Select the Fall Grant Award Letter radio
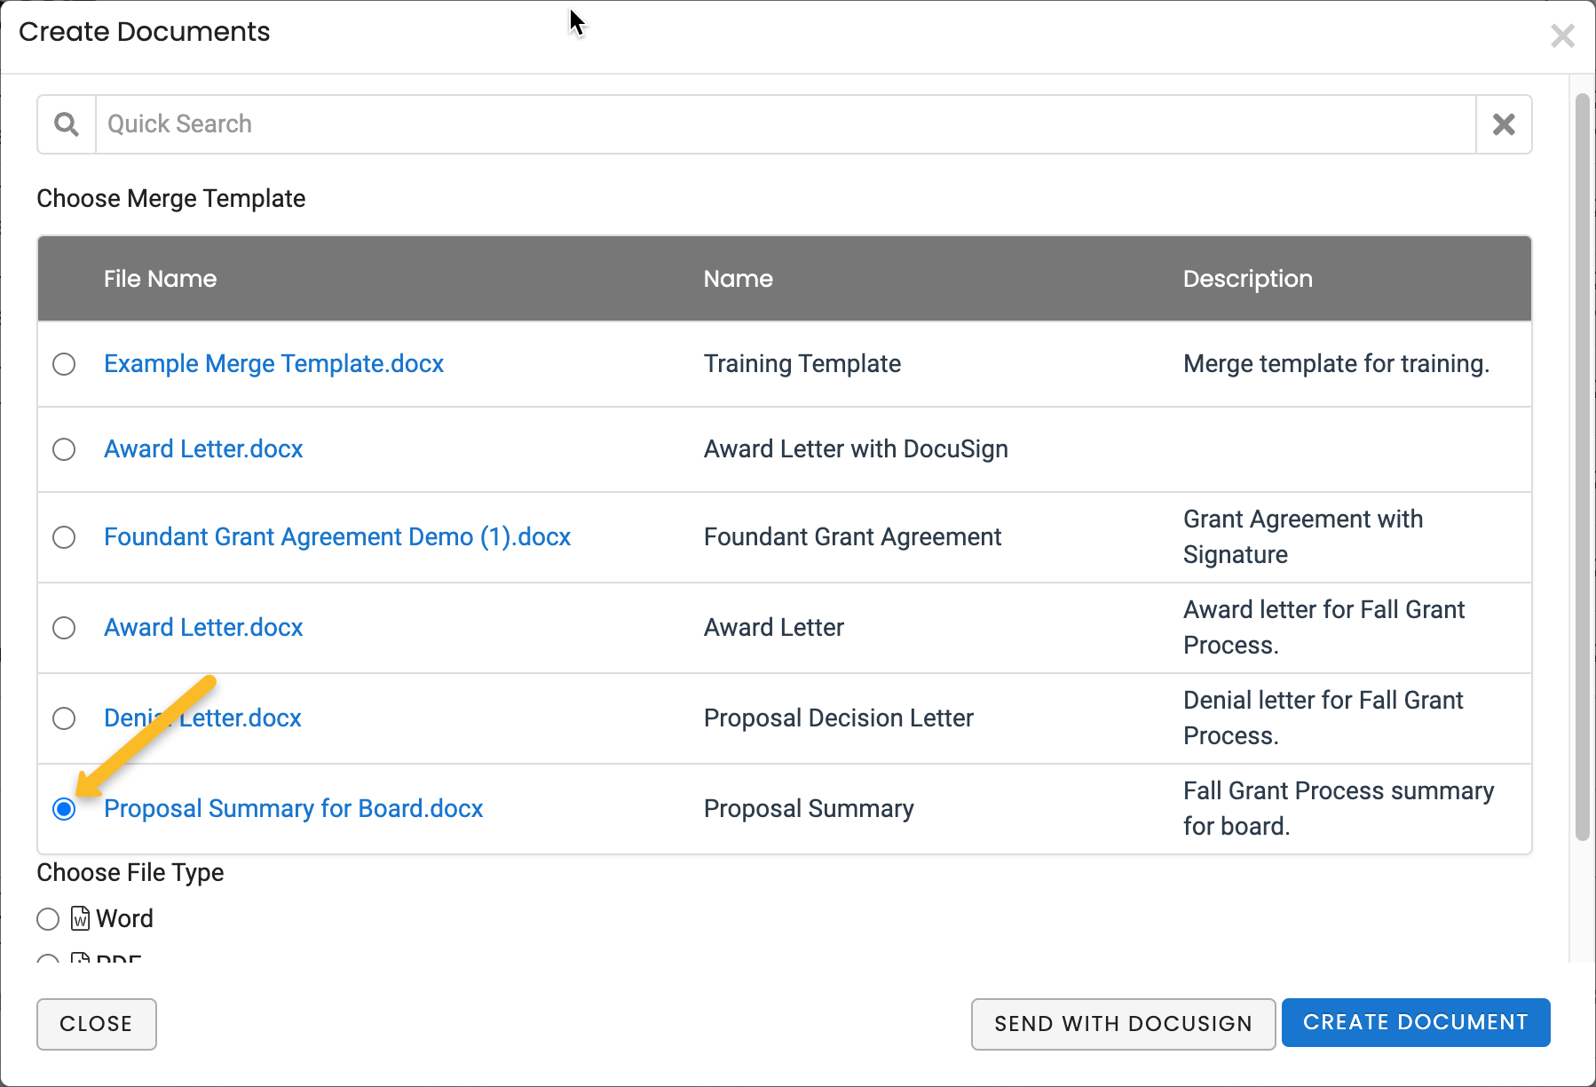Viewport: 1596px width, 1087px height. 64,628
